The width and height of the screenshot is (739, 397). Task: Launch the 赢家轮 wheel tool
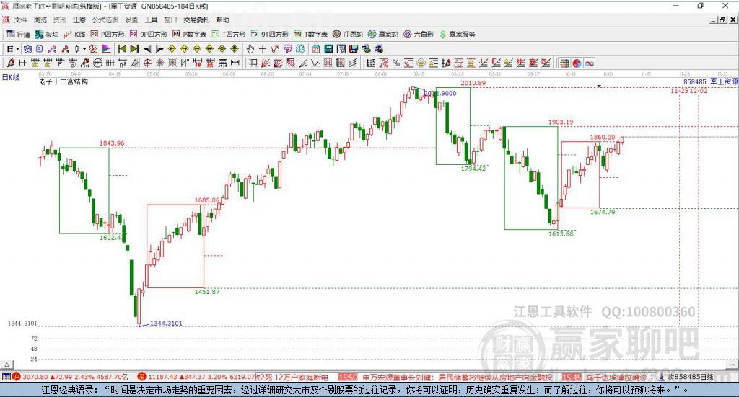[383, 35]
